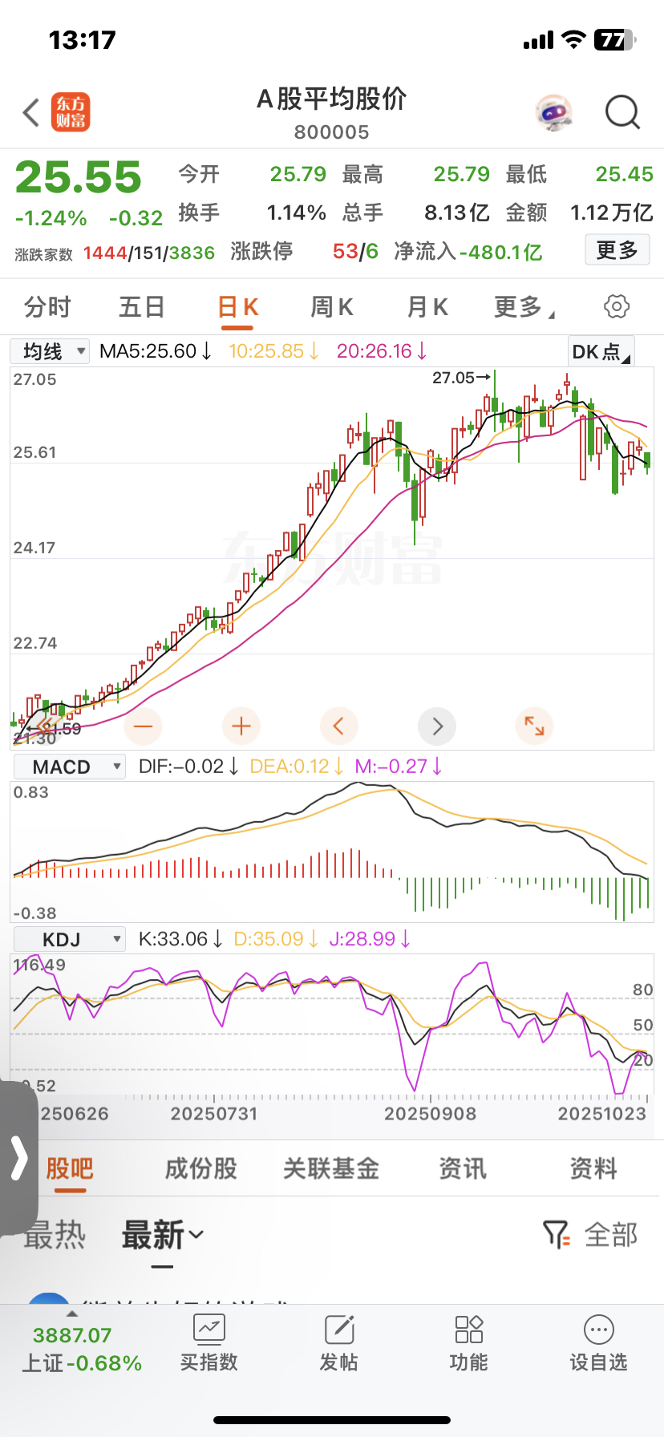Open the search magnifier icon
Screen dimensions: 664x1437
tap(622, 113)
